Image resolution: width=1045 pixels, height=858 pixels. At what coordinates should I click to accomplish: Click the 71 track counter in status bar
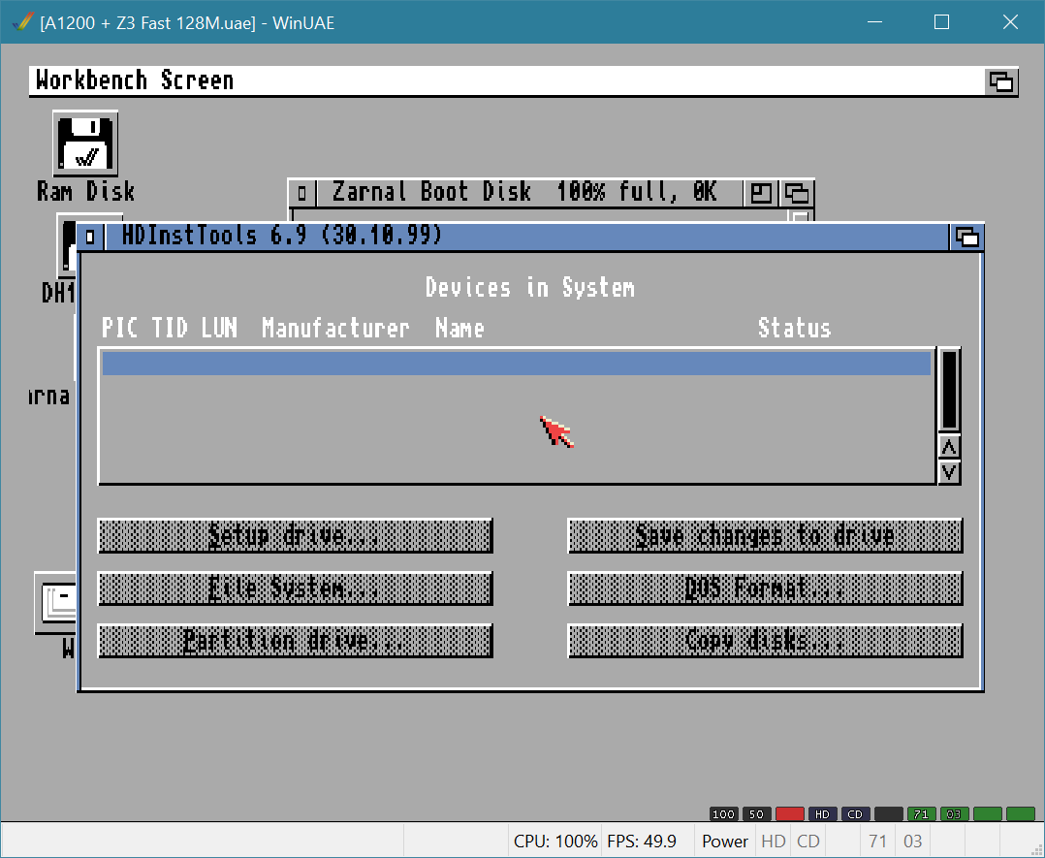tap(877, 842)
